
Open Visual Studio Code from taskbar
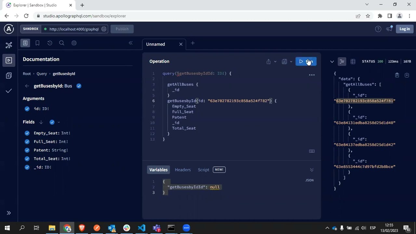141,228
